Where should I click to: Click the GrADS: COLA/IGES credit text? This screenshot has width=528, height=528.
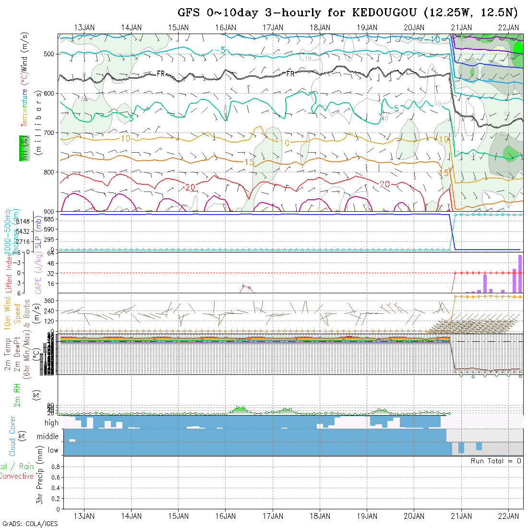coord(30,524)
